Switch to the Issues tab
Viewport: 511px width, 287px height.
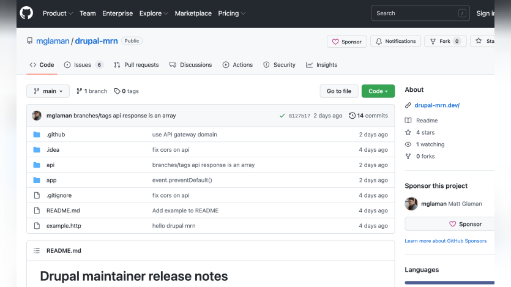[x=84, y=65]
